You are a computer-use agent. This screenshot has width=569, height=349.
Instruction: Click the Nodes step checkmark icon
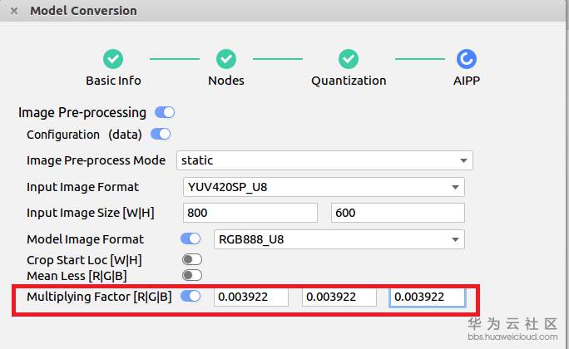[226, 59]
